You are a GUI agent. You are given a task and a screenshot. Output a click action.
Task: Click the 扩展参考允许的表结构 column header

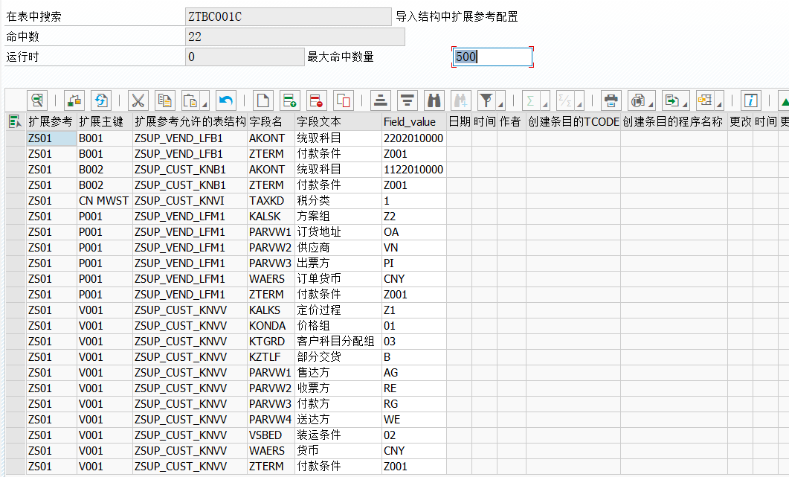pos(190,122)
